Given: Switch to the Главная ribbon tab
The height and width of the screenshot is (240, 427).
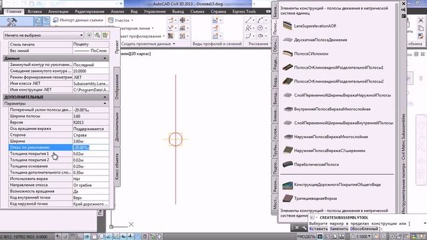Looking at the screenshot, I should (x=14, y=11).
